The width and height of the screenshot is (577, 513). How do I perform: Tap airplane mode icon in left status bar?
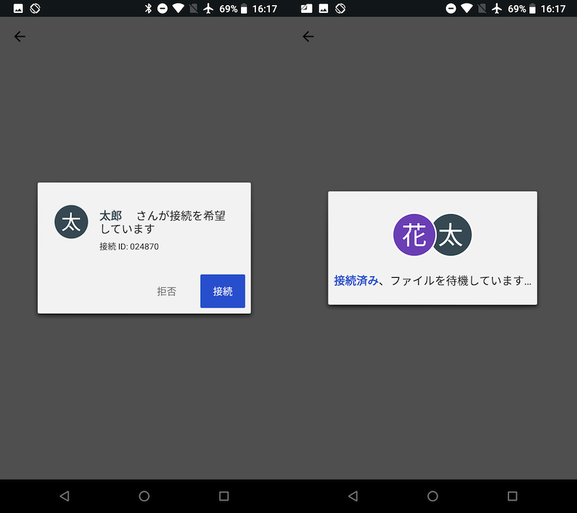208,9
